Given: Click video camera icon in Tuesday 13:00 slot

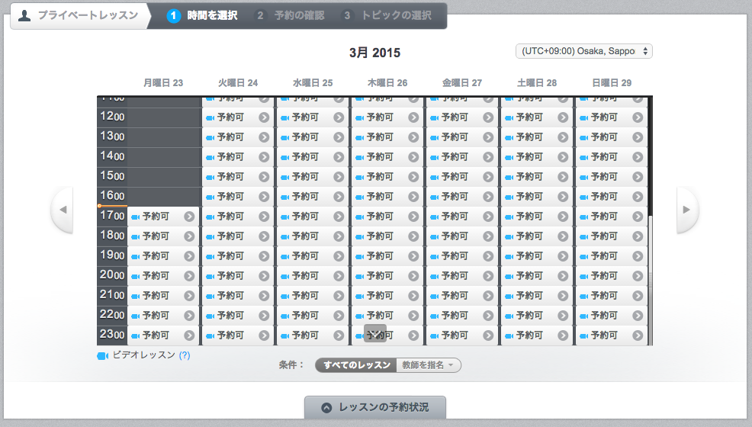Looking at the screenshot, I should 210,137.
